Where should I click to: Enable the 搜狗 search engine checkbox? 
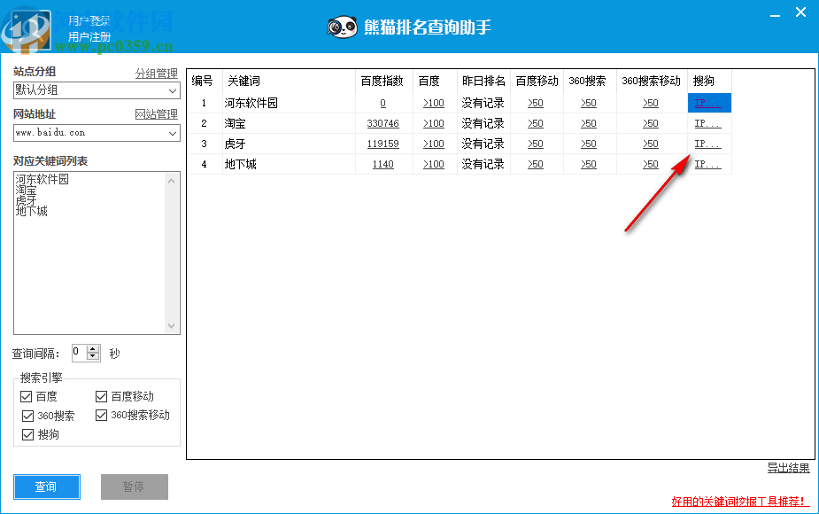[27, 434]
